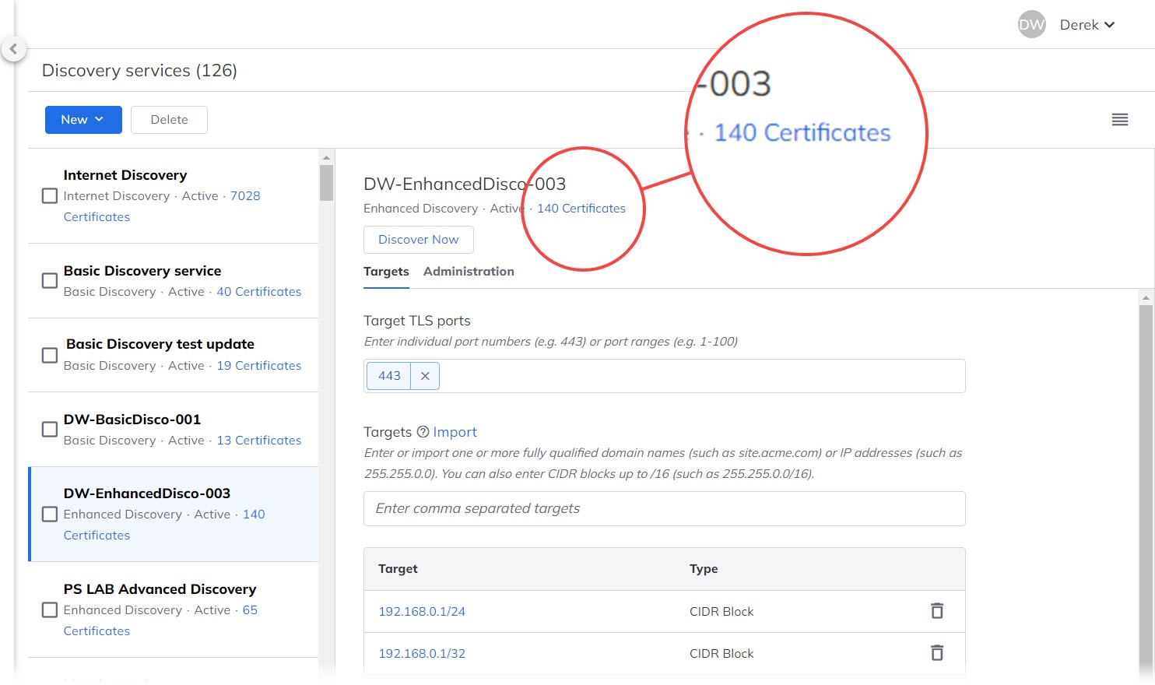Check the DW-EnhancedDisco-003 checkbox
This screenshot has width=1155, height=685.
pyautogui.click(x=49, y=515)
